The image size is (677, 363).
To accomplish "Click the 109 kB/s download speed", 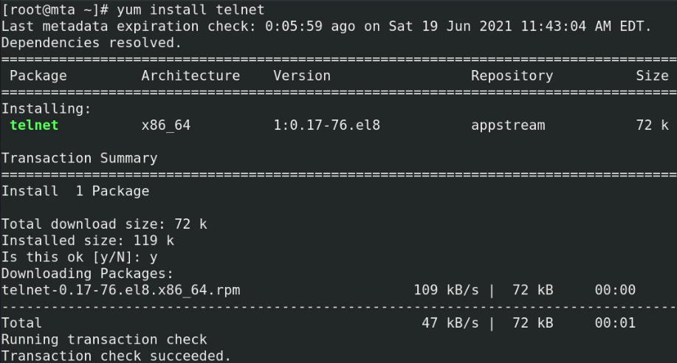I will [446, 290].
